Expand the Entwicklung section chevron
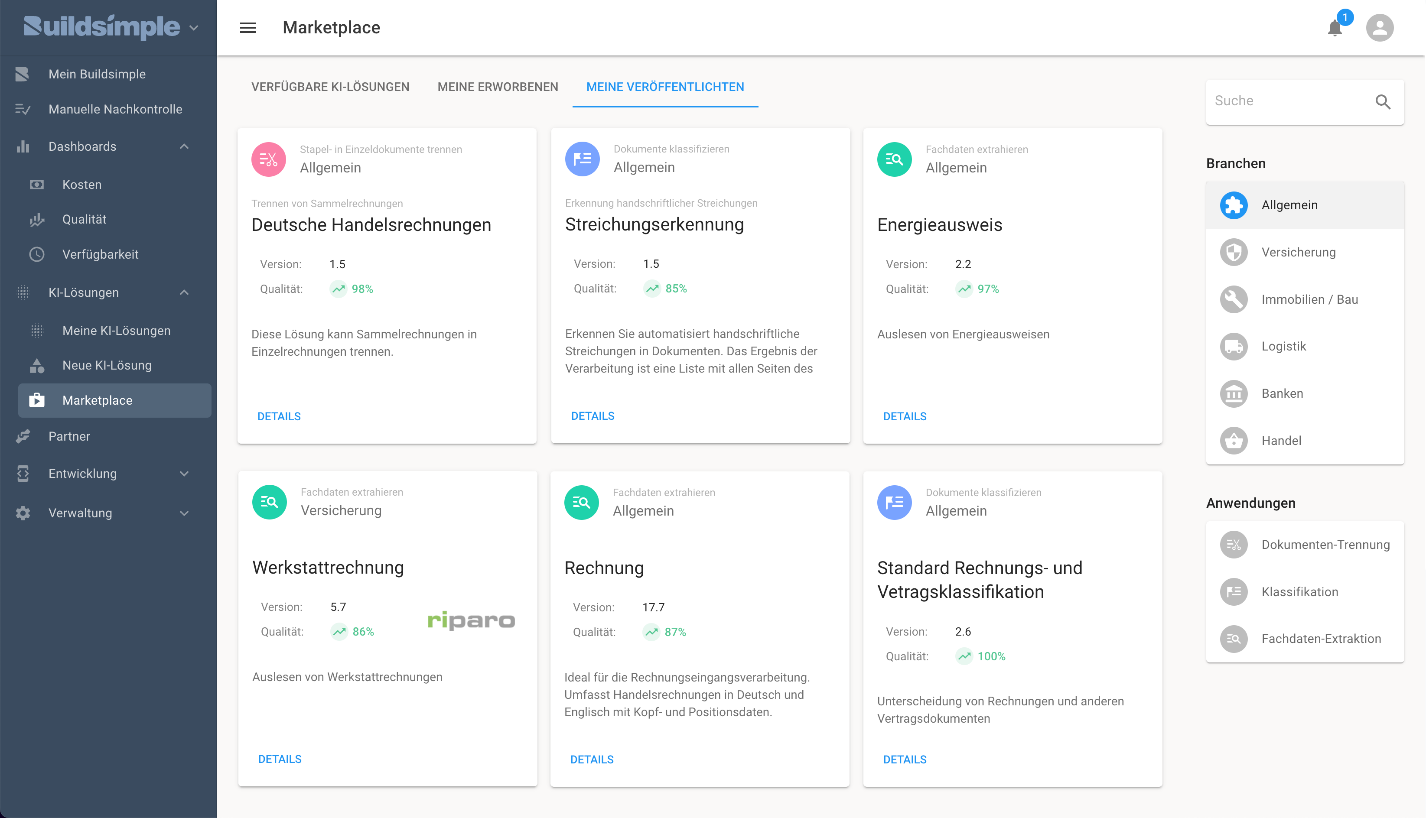 coord(184,474)
